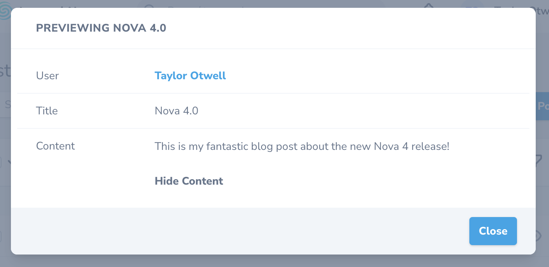The height and width of the screenshot is (267, 549).
Task: Click the blog post content text
Action: point(302,146)
